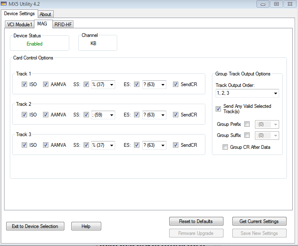The width and height of the screenshot is (298, 246).
Task: Click Get Current Settings
Action: pyautogui.click(x=259, y=221)
